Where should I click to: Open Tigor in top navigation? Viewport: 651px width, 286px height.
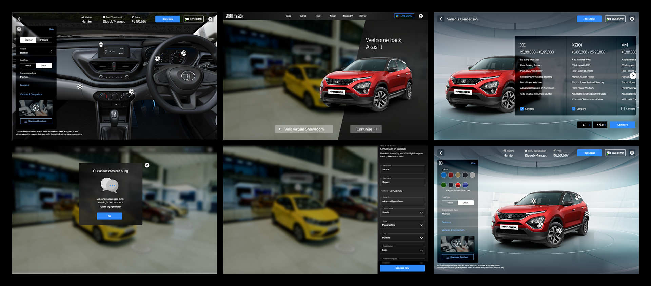point(318,16)
